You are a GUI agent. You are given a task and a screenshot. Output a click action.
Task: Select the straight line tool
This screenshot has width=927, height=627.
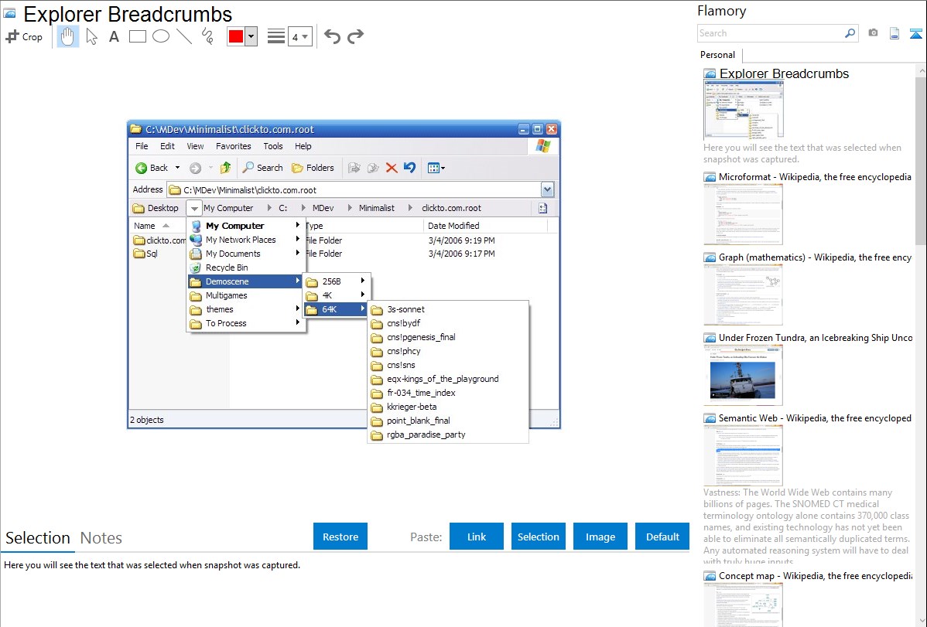[x=183, y=36]
